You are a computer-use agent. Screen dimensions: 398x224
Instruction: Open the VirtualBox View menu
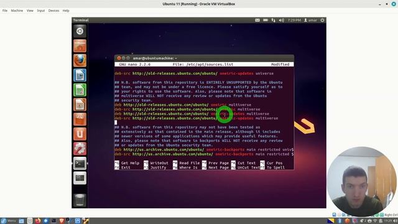pos(30,11)
